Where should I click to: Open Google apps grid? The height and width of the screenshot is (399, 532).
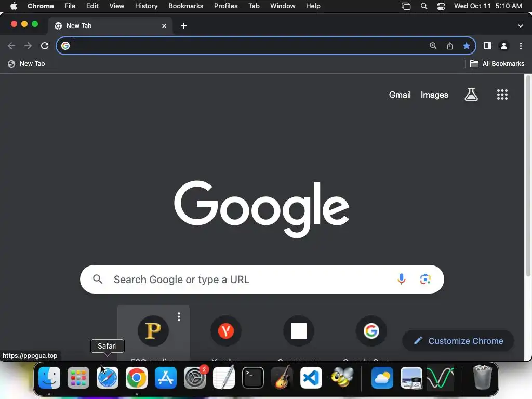[502, 95]
